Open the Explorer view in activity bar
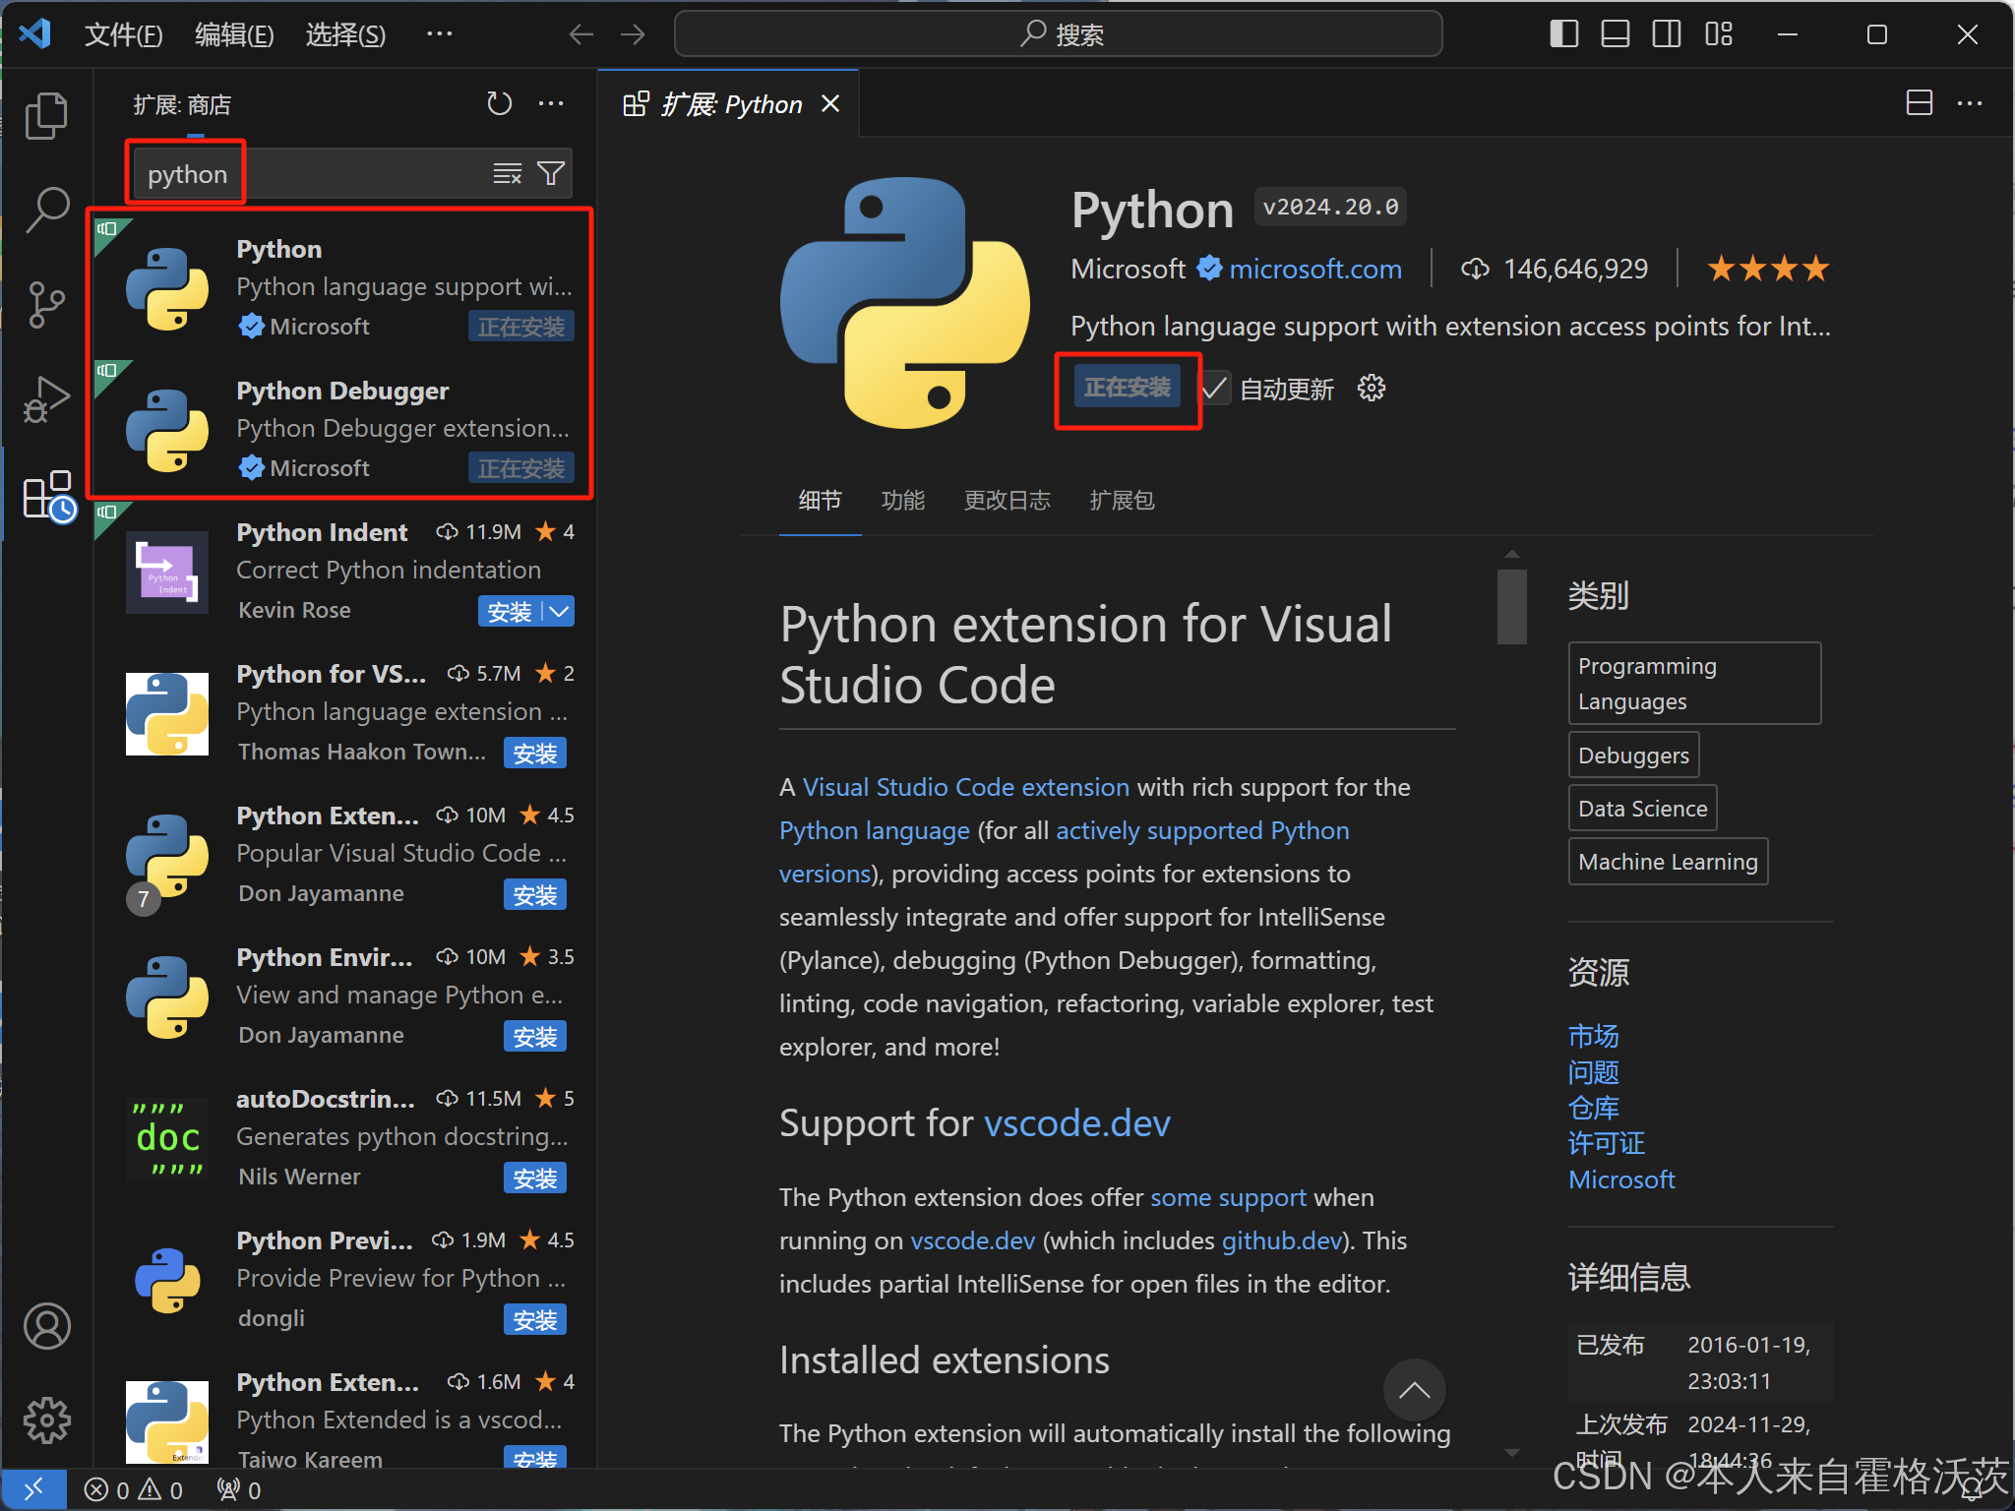The width and height of the screenshot is (2015, 1511). [46, 115]
